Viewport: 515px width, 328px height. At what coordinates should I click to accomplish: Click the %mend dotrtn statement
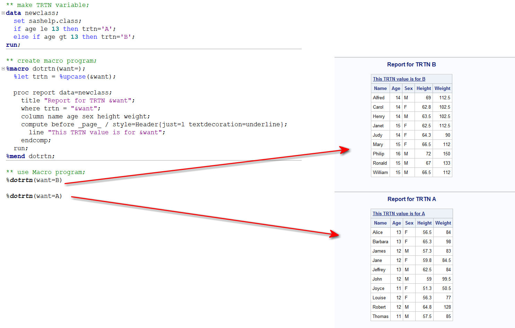(x=30, y=156)
